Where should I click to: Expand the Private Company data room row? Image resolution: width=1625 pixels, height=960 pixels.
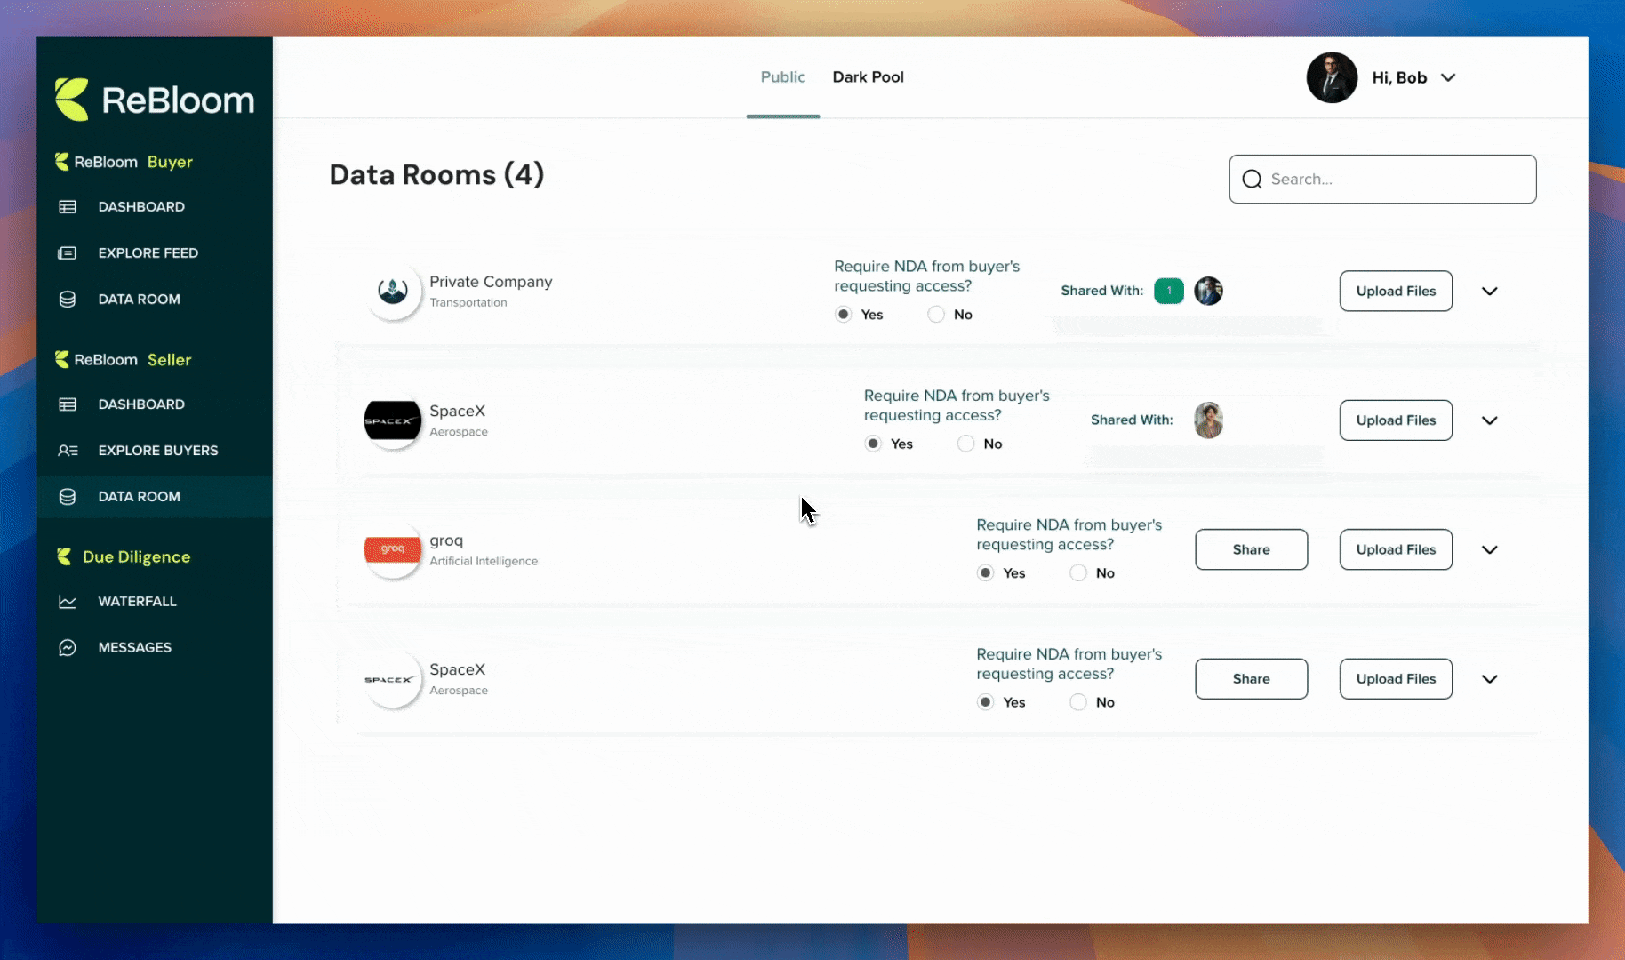click(x=1490, y=291)
